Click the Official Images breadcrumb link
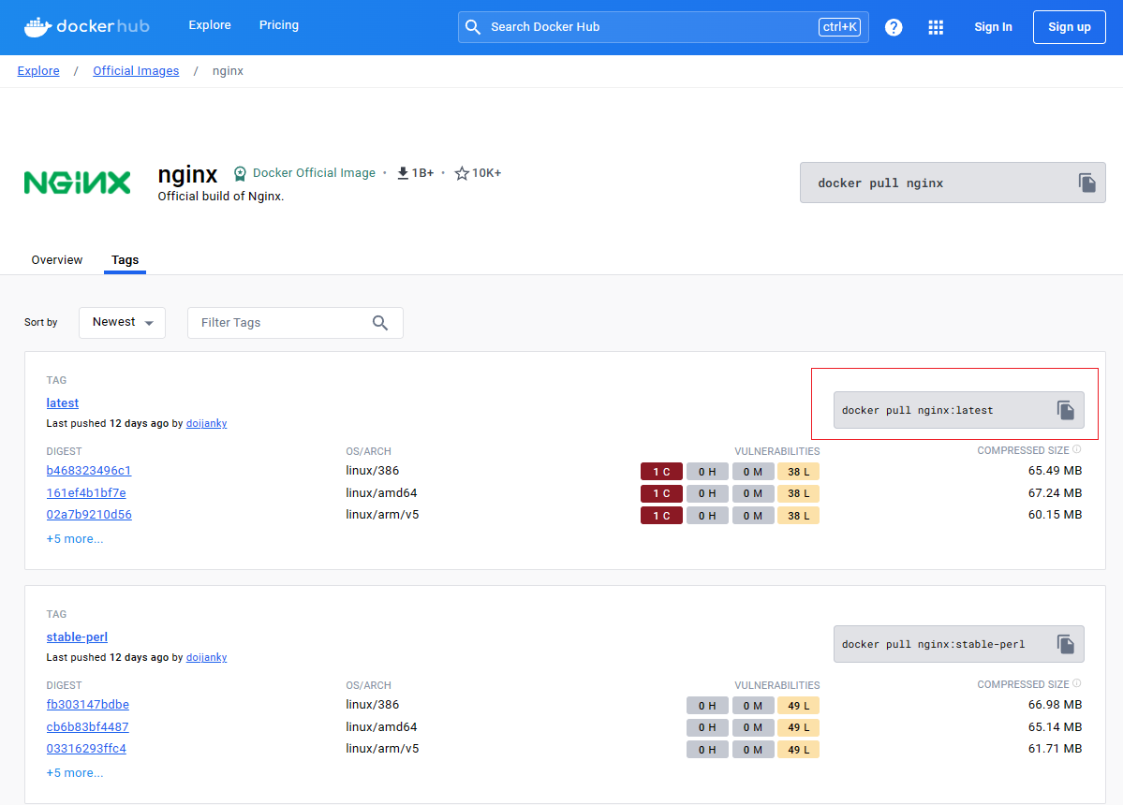The height and width of the screenshot is (805, 1123). pos(136,71)
